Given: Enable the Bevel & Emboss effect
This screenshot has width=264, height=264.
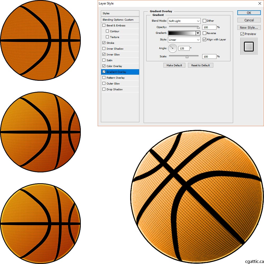Looking at the screenshot, I should point(104,25).
